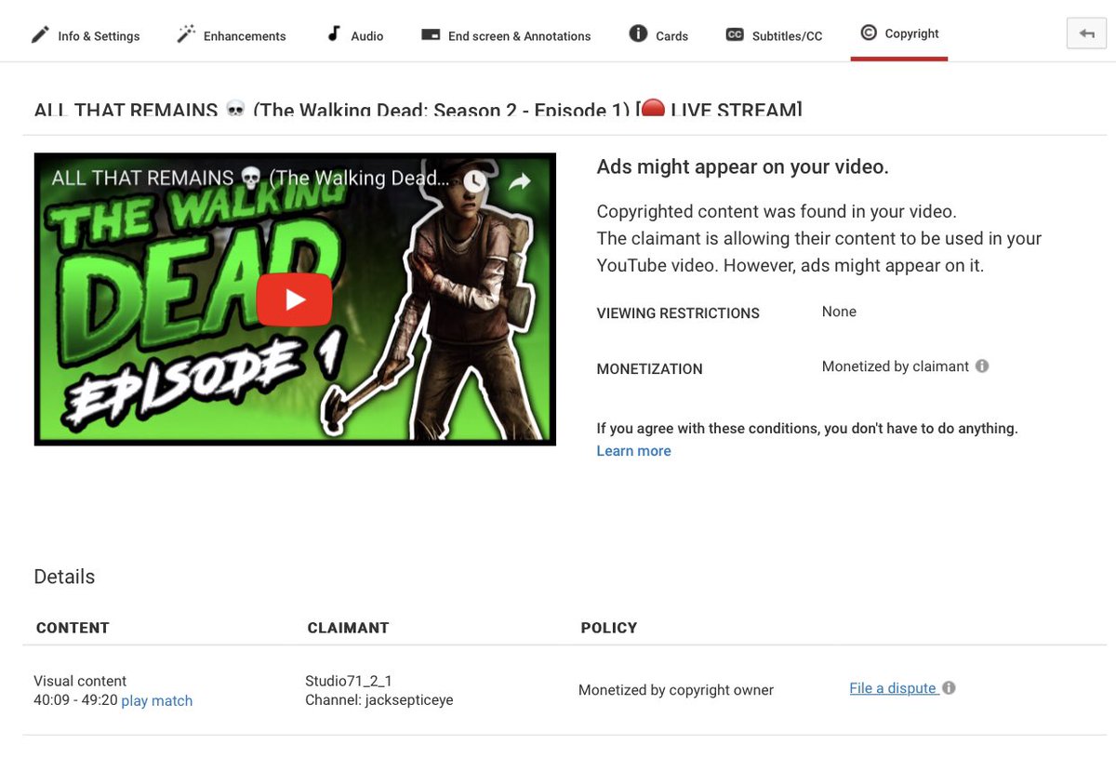Click the 'Details' section heading
This screenshot has width=1116, height=757.
[64, 577]
